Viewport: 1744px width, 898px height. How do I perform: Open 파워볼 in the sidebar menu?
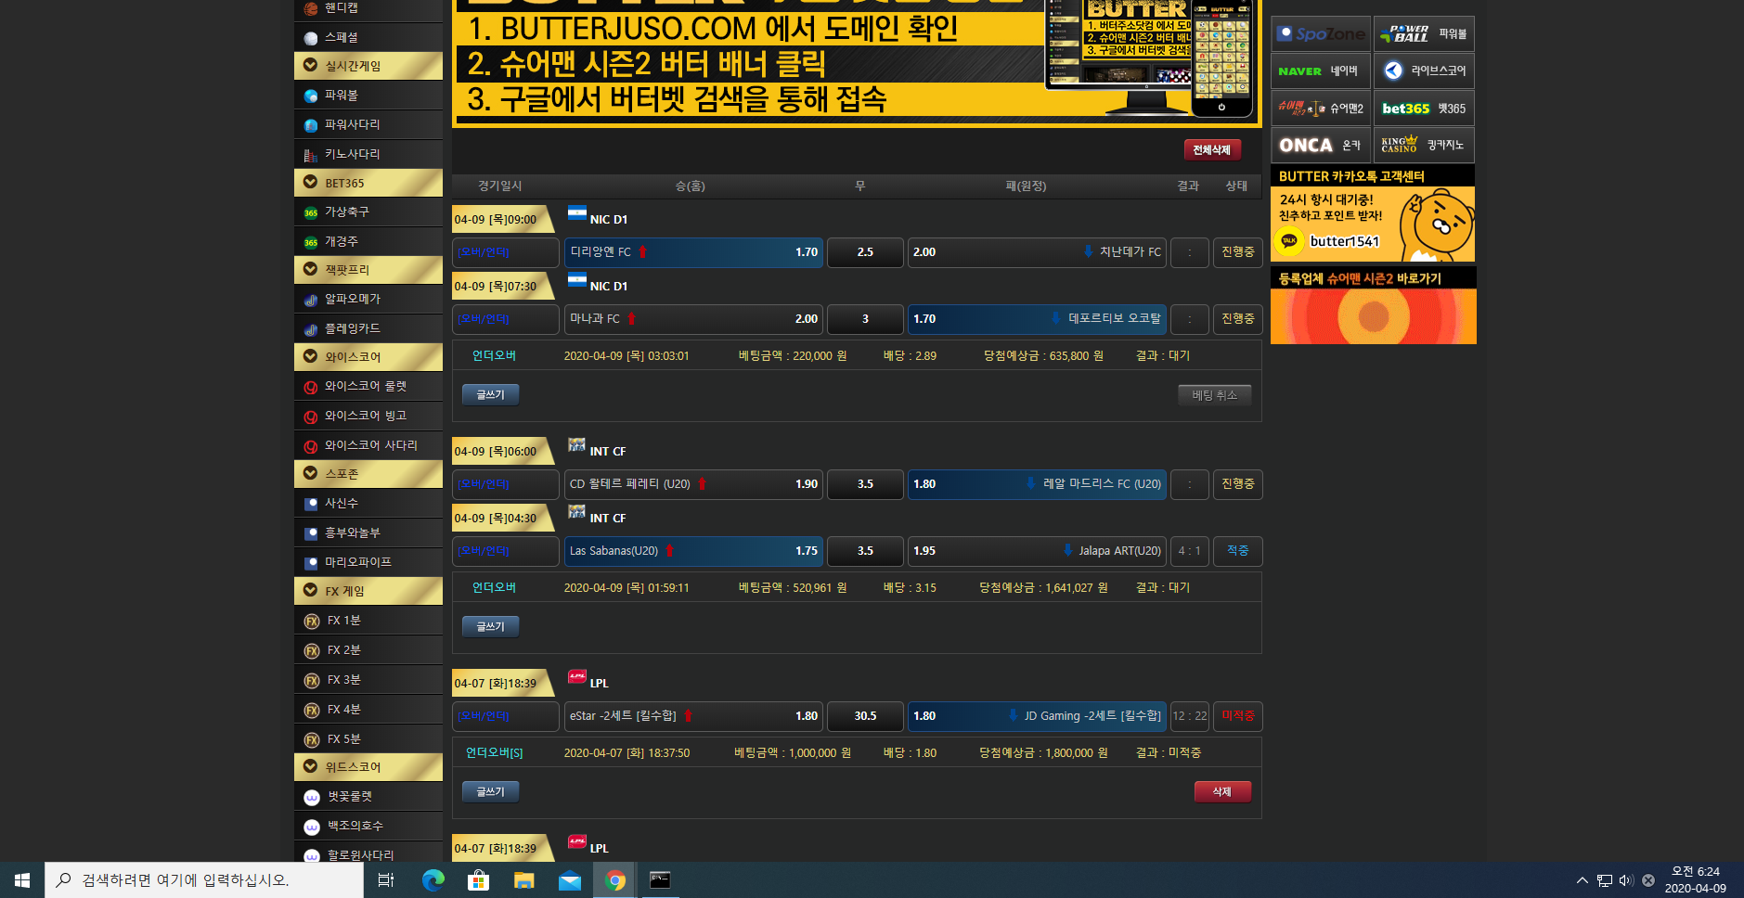[368, 96]
